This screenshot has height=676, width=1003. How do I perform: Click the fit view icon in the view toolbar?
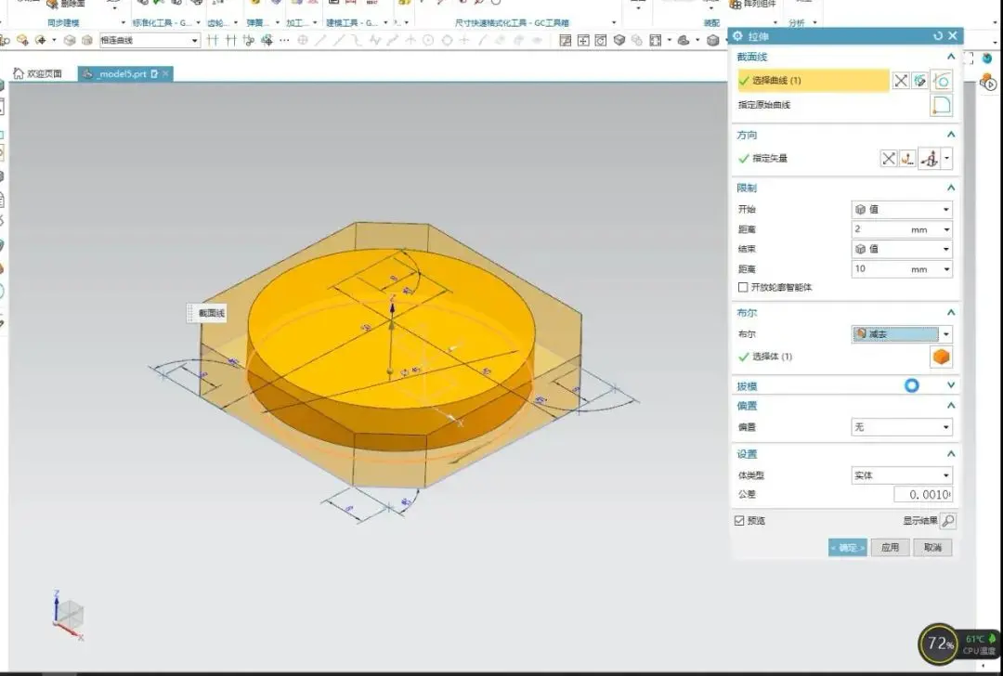coord(655,40)
